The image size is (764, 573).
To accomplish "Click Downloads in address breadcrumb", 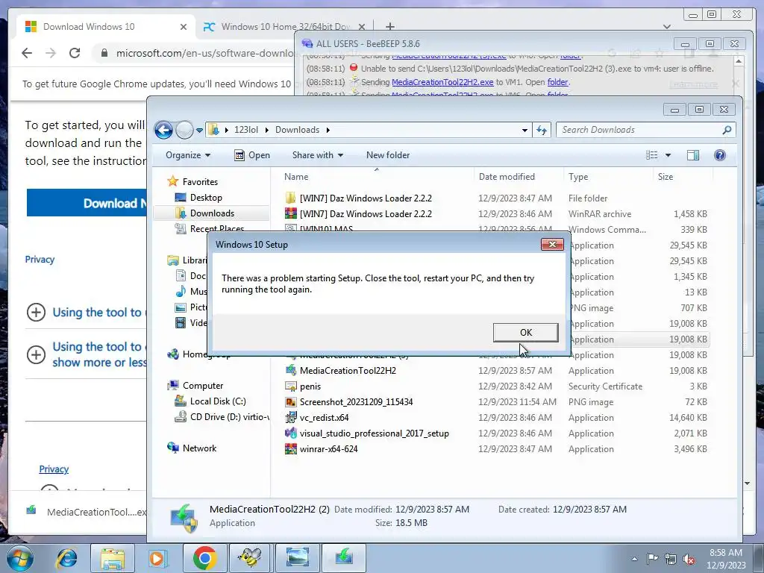I will (x=297, y=130).
